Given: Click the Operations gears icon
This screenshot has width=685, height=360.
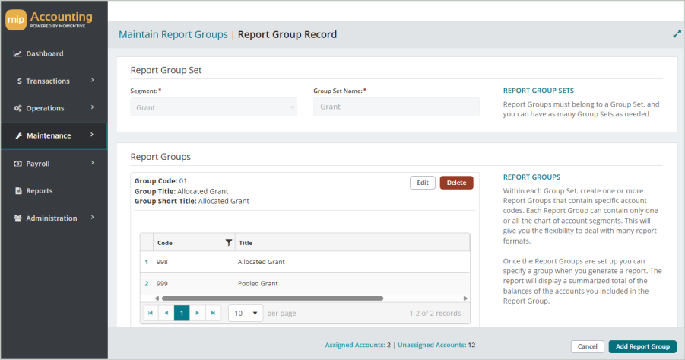Looking at the screenshot, I should click(17, 108).
